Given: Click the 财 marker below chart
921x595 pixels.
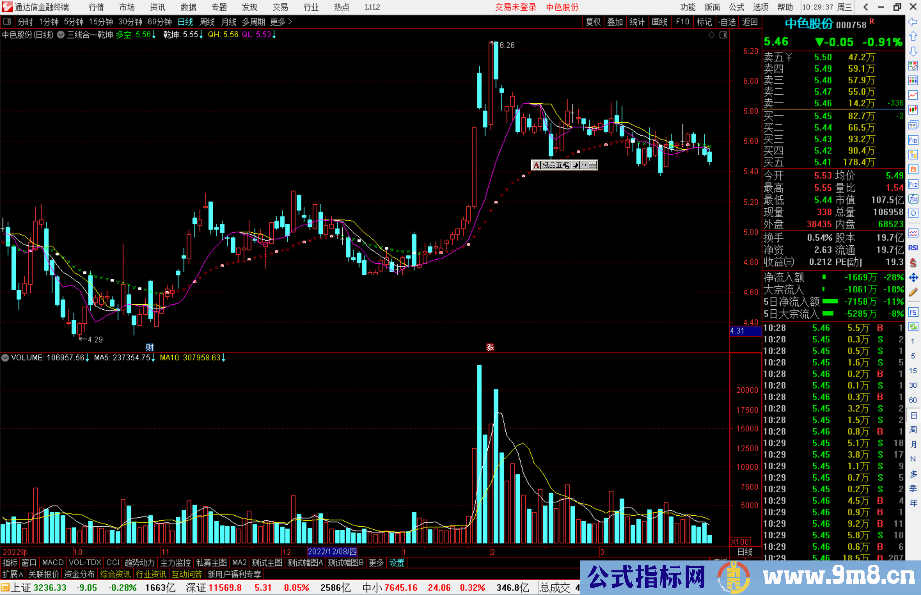Looking at the screenshot, I should point(150,347).
